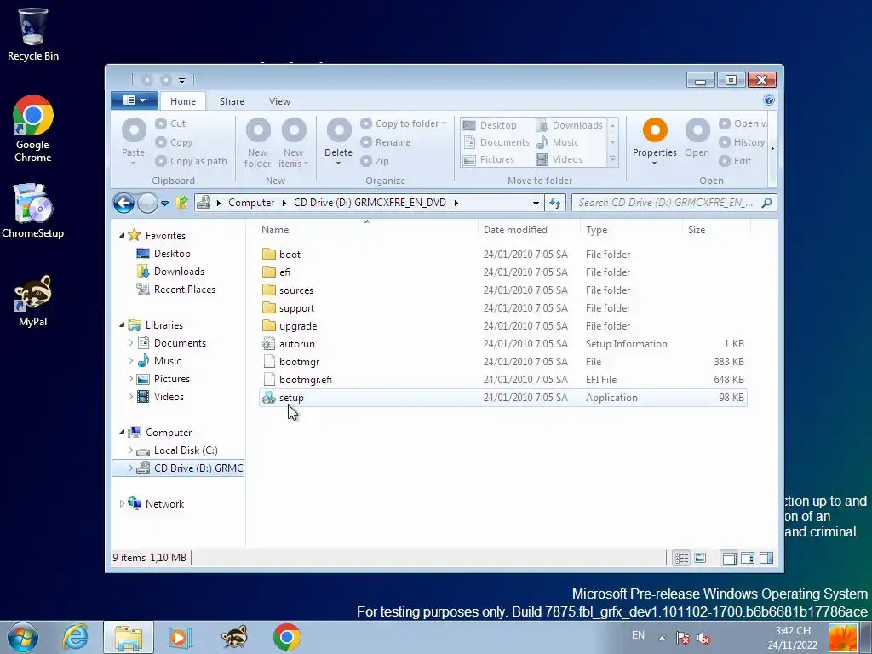872x654 pixels.
Task: Open the quick access toolbar dropdown arrow
Action: [181, 81]
